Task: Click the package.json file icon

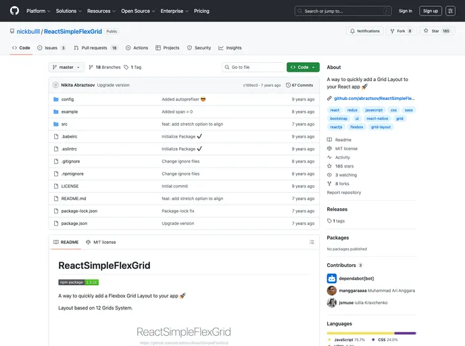Action: coord(55,224)
